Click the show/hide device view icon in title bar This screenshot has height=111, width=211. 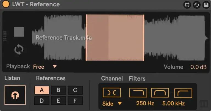187,5
